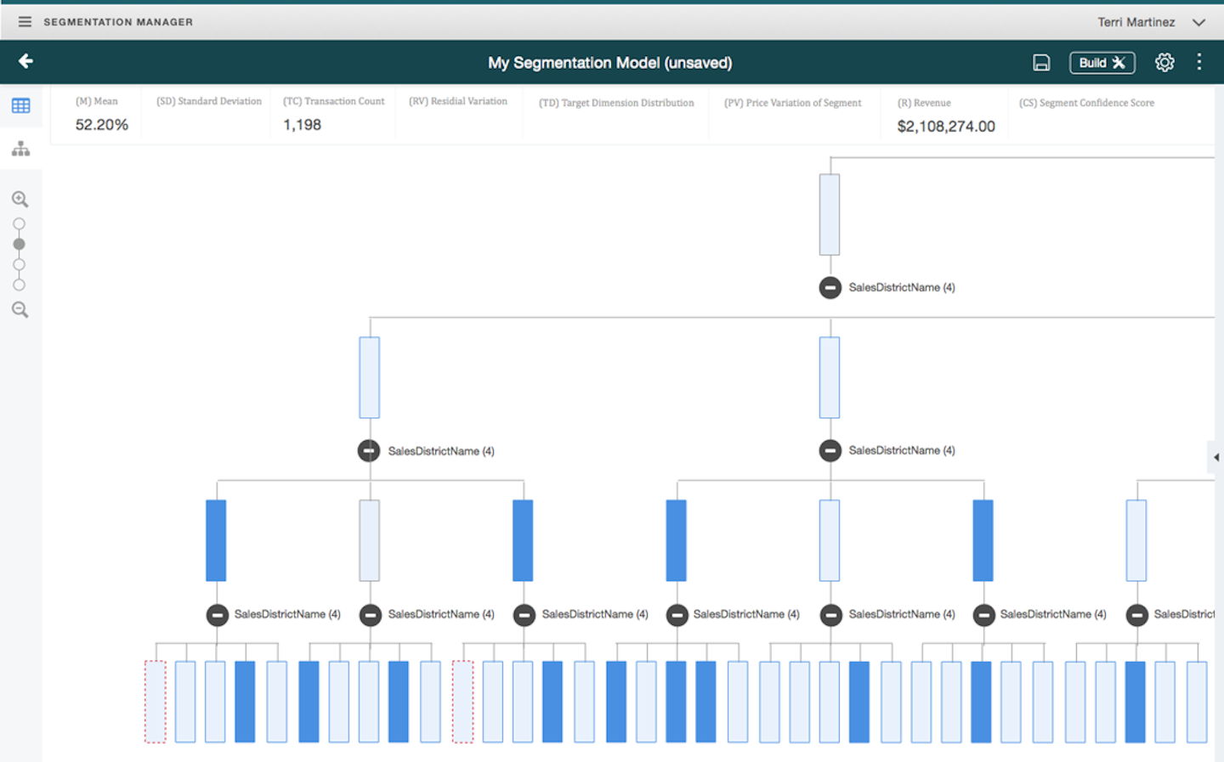Save the segmentation model via save icon
Viewport: 1224px width, 762px height.
pos(1041,62)
